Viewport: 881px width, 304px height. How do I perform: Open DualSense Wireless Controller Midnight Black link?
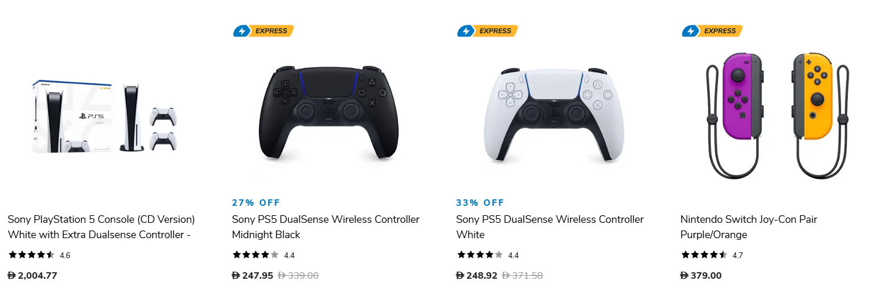(x=326, y=227)
